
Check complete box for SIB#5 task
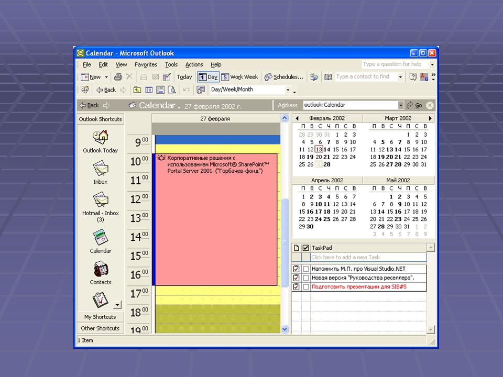[x=305, y=287]
